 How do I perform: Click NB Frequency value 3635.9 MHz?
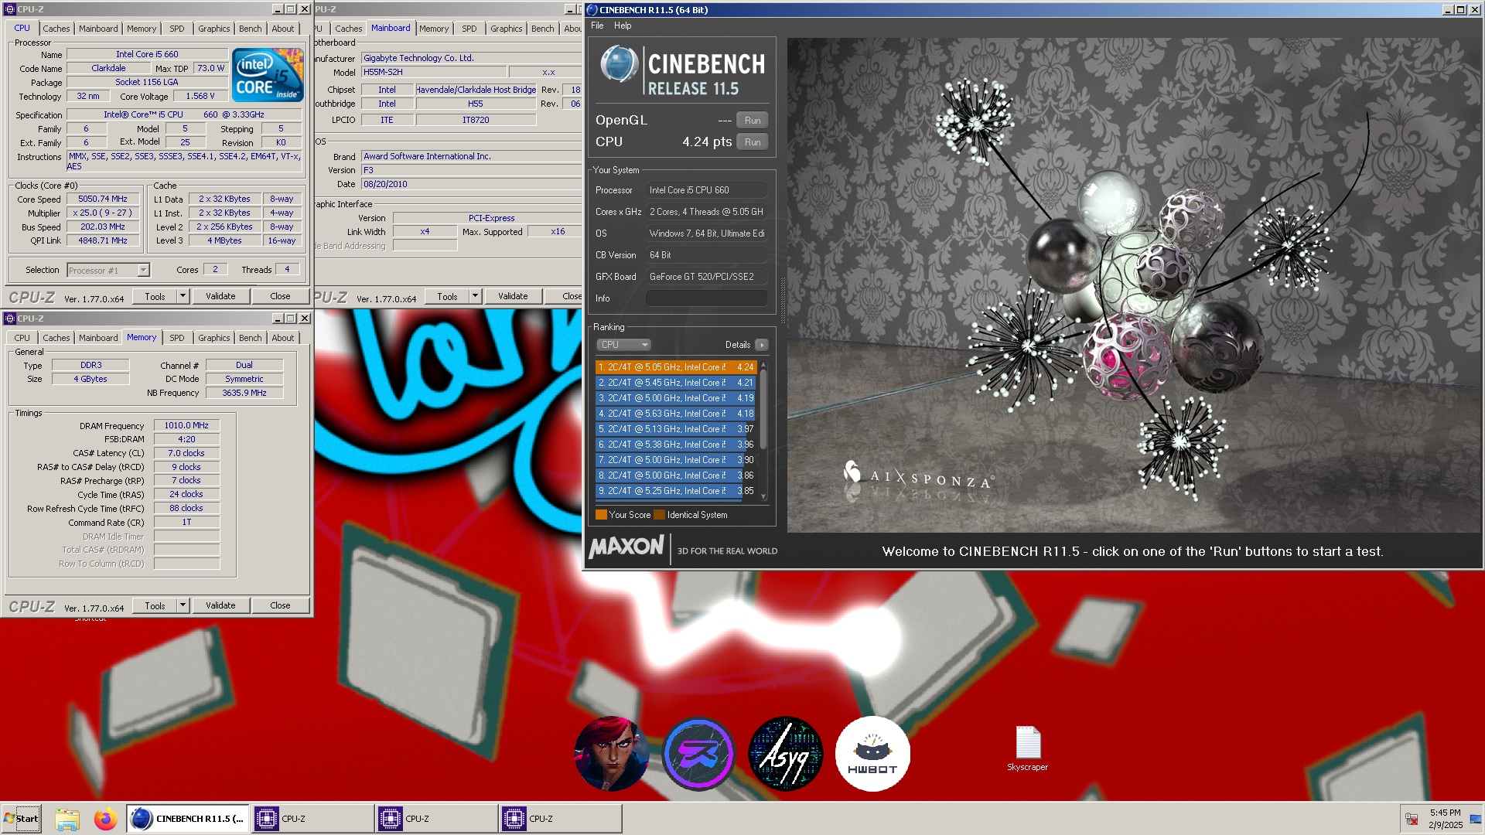tap(244, 393)
